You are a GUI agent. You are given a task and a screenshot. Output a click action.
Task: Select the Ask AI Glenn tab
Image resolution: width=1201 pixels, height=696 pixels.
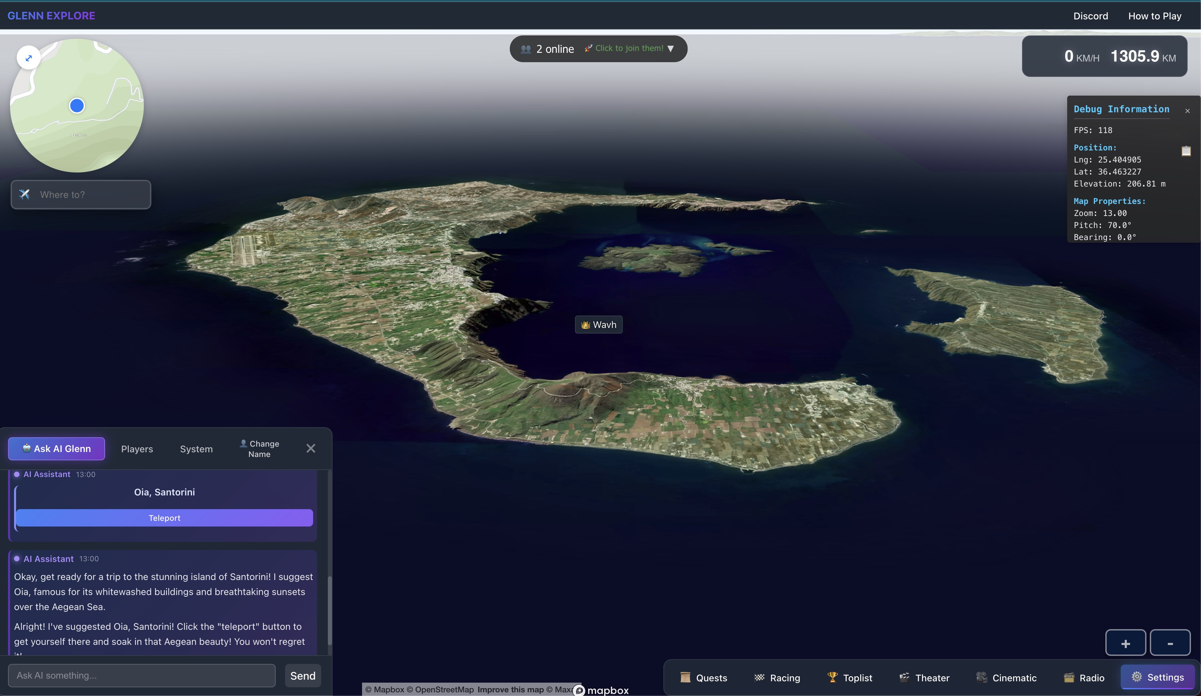(x=56, y=449)
